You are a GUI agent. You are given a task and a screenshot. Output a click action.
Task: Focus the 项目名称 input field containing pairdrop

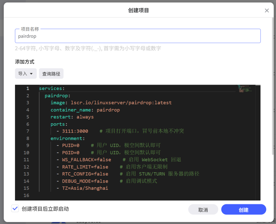coord(138,36)
